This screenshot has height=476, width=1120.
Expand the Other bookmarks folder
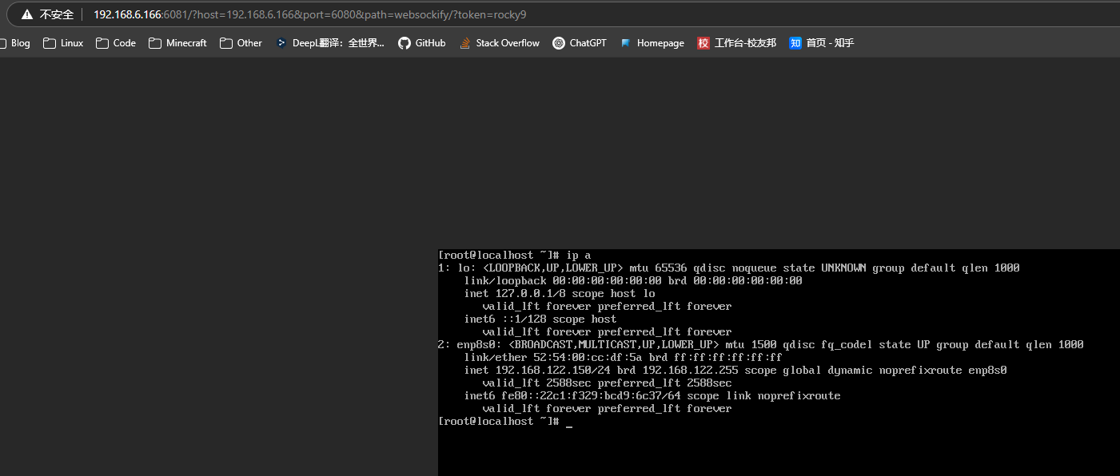tap(241, 43)
